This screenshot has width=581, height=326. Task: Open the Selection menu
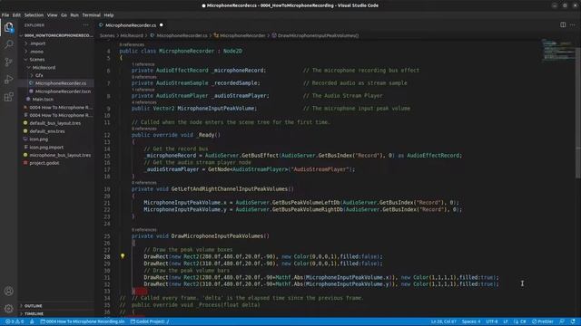[34, 15]
